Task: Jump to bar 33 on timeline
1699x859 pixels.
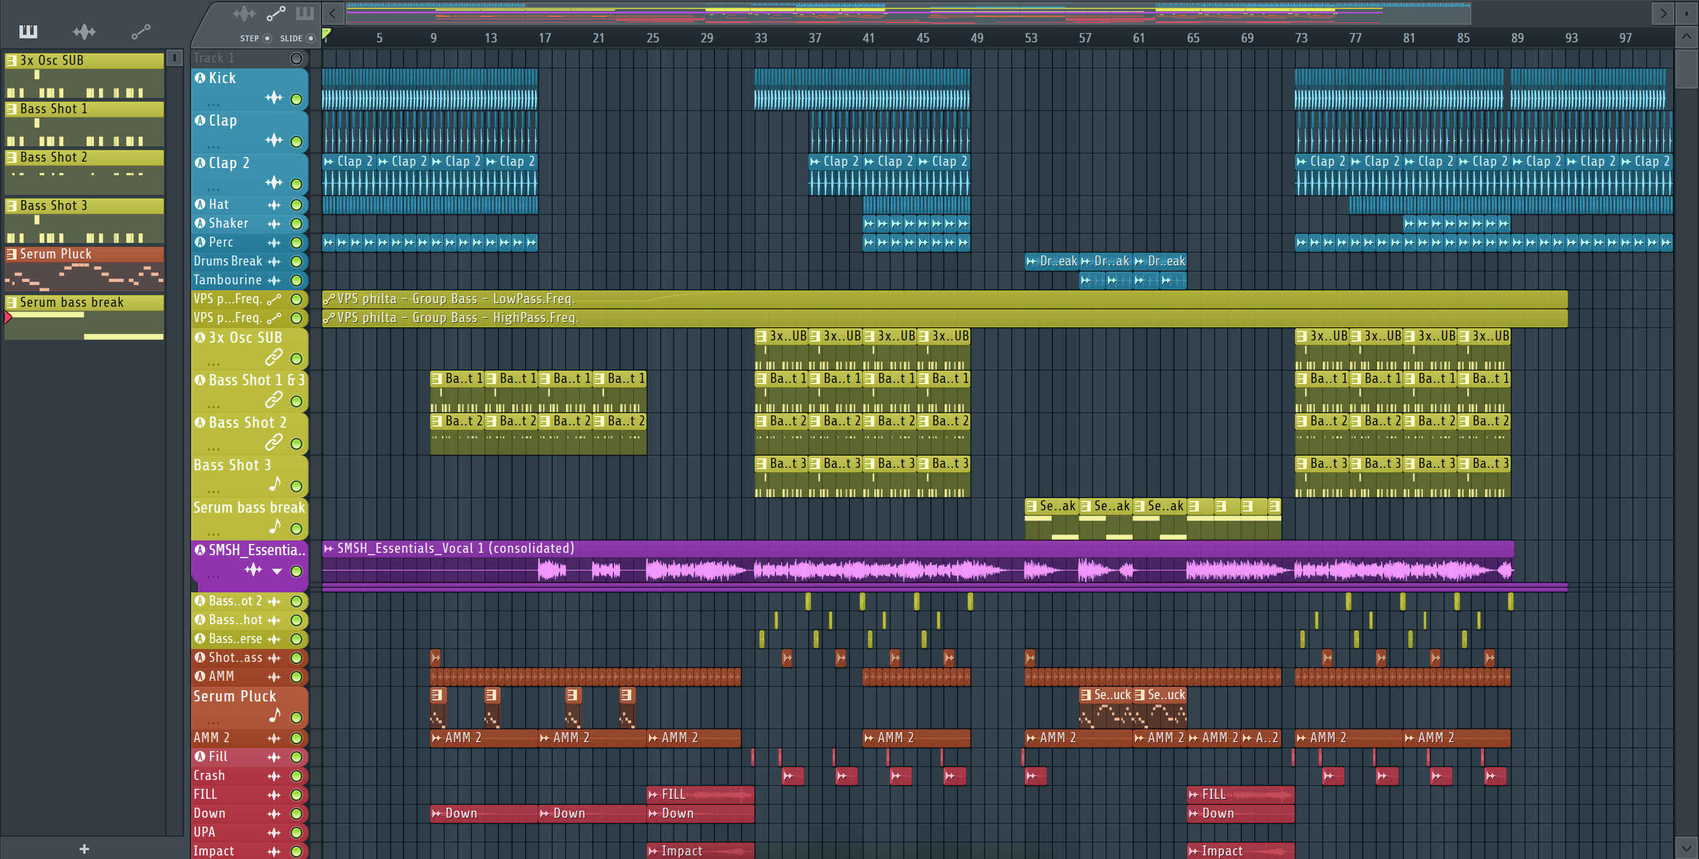Action: tap(760, 38)
